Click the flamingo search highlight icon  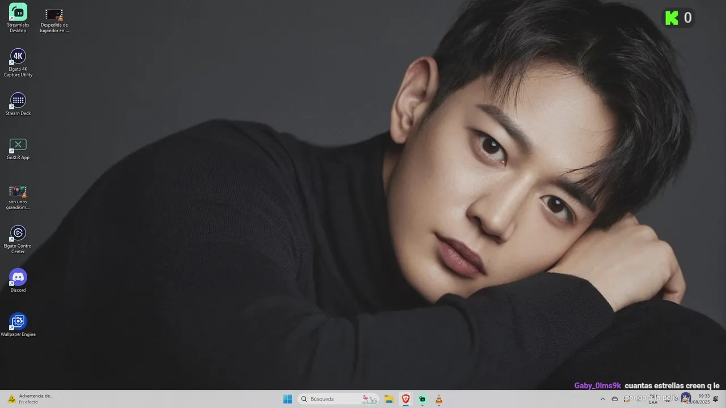370,399
